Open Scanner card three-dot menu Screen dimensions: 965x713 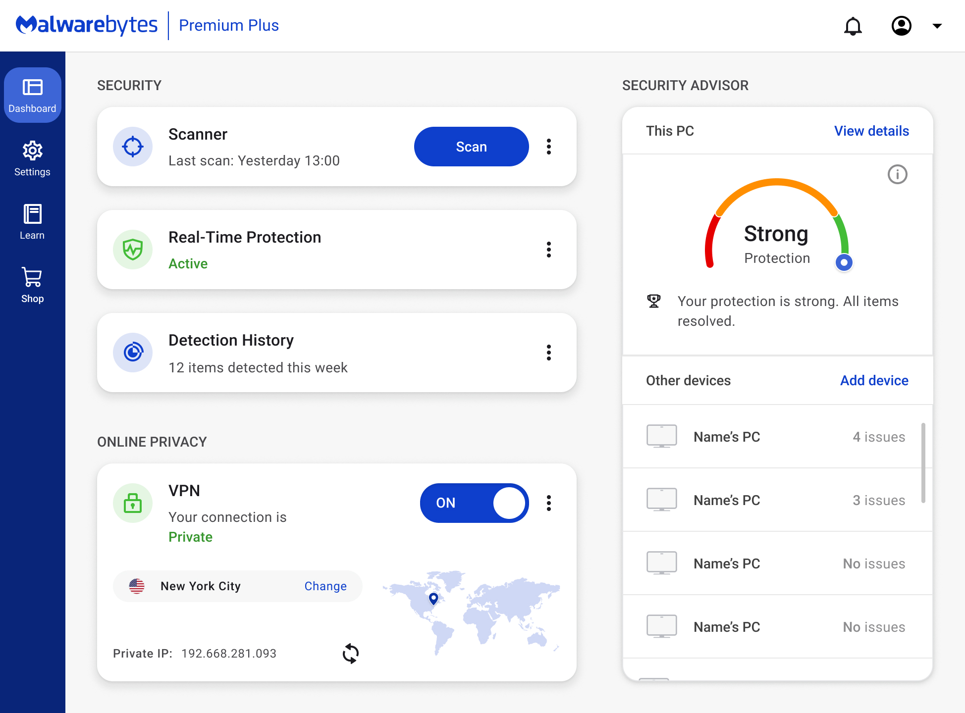549,147
